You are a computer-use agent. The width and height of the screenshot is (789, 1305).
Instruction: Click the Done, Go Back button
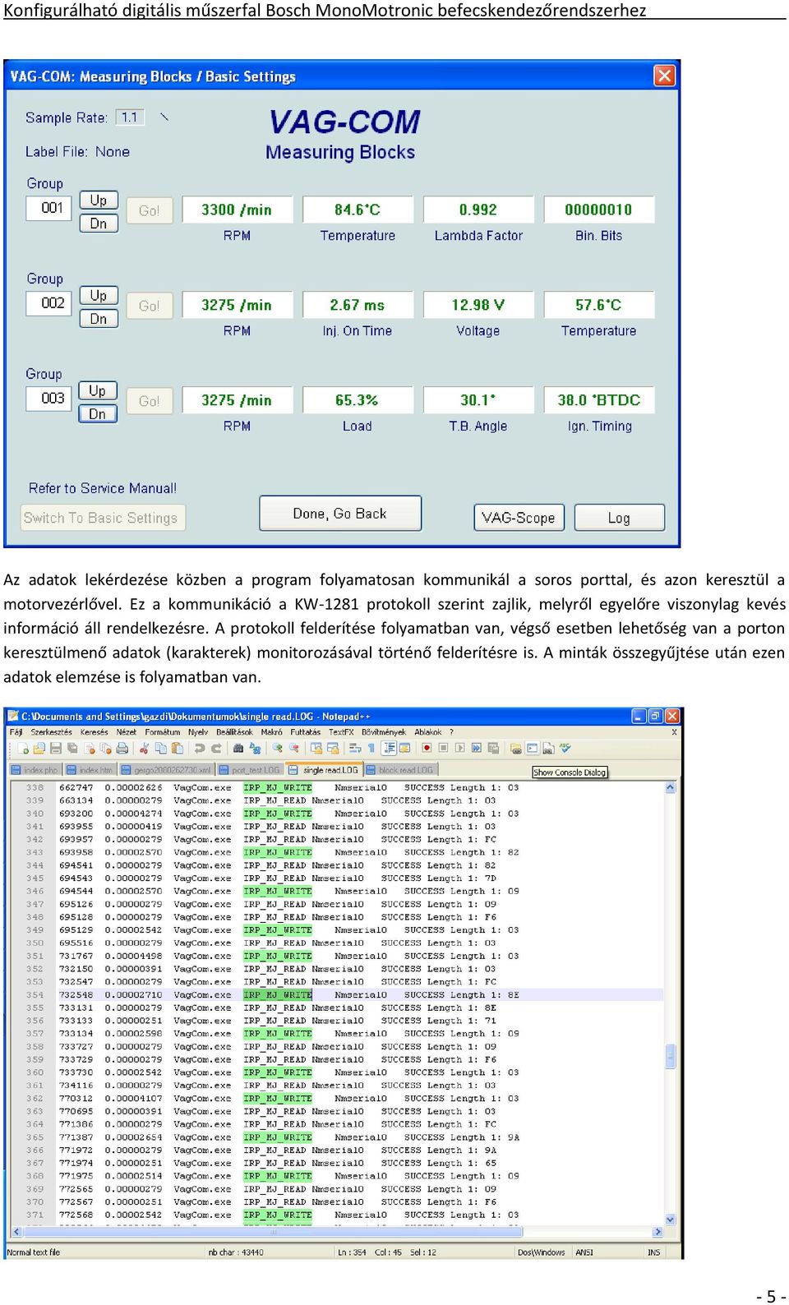[x=340, y=514]
